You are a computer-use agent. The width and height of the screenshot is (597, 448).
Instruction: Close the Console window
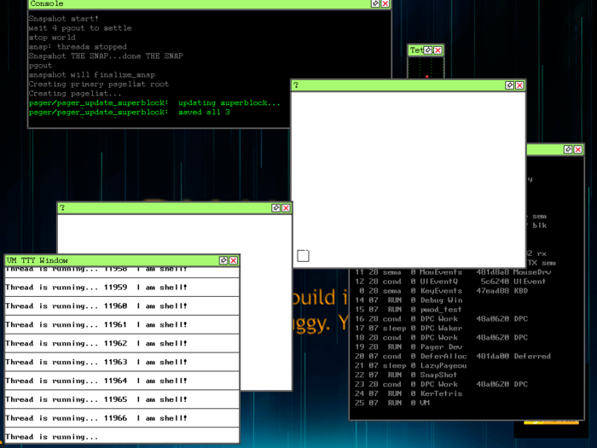[385, 4]
